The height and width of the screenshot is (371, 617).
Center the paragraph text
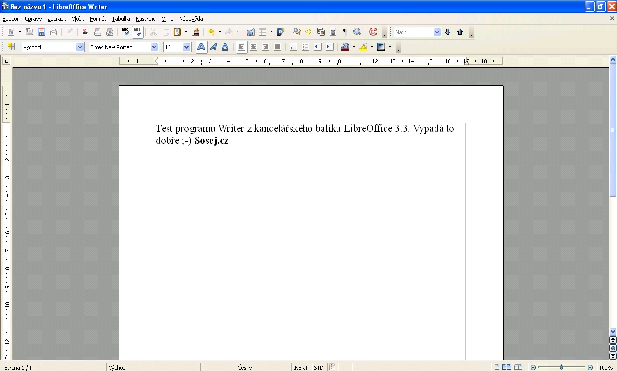coord(253,47)
